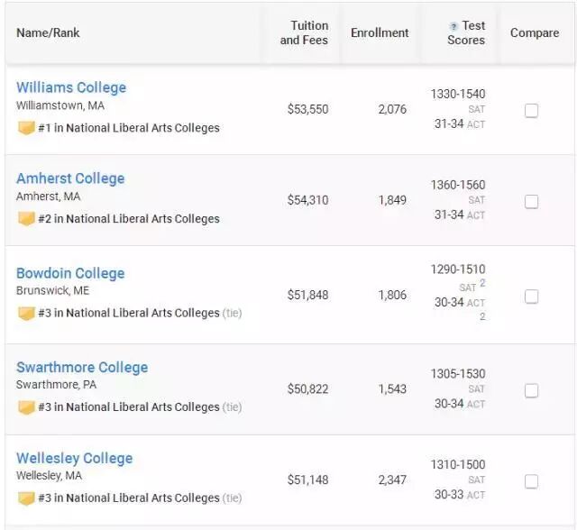The width and height of the screenshot is (577, 530).
Task: Sort by the Enrollment column header
Action: [x=380, y=33]
